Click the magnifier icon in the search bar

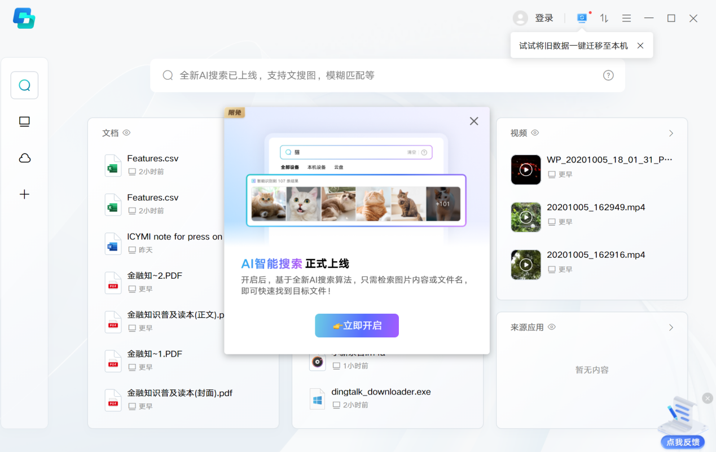(x=168, y=75)
